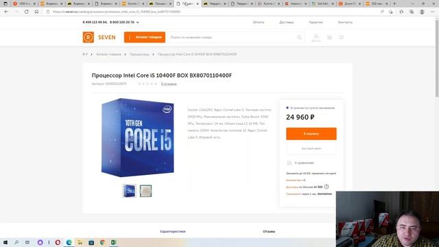Open Opera browser from the taskbar
Image resolution: width=439 pixels, height=247 pixels.
[x=58, y=242]
